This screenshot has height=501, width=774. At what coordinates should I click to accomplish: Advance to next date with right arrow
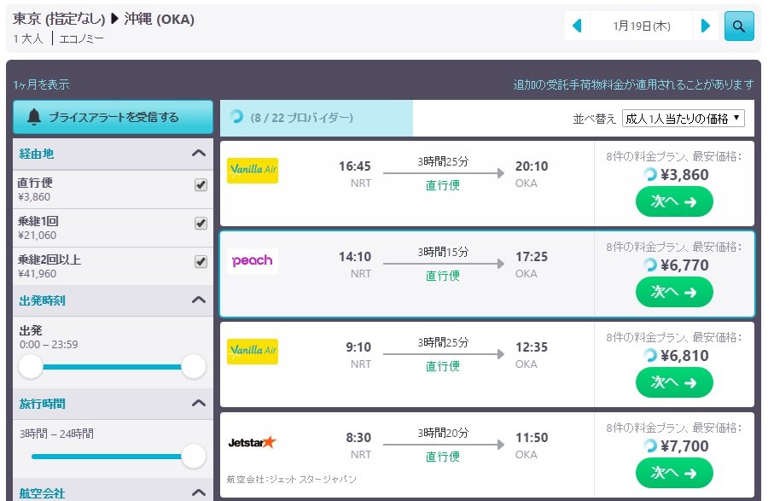(706, 26)
